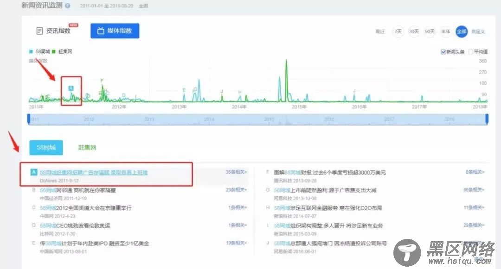Click the H headline marker on chart

coord(240,92)
